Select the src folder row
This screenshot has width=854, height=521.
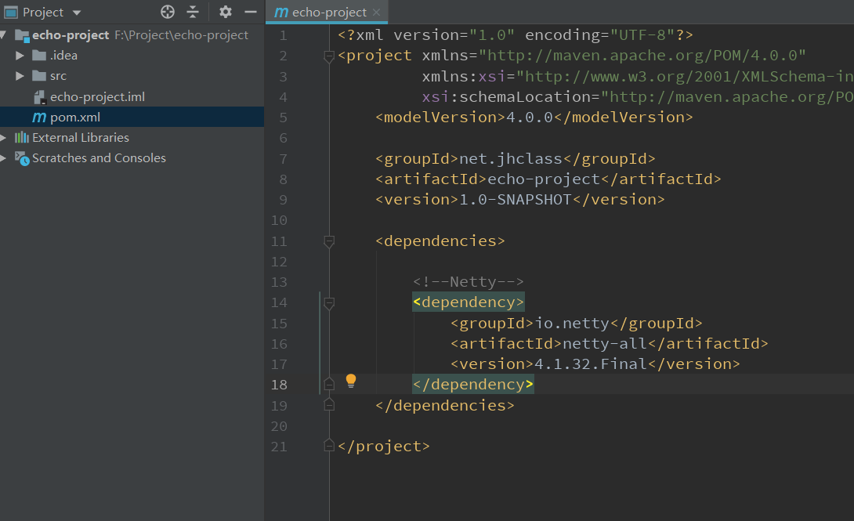pyautogui.click(x=132, y=76)
